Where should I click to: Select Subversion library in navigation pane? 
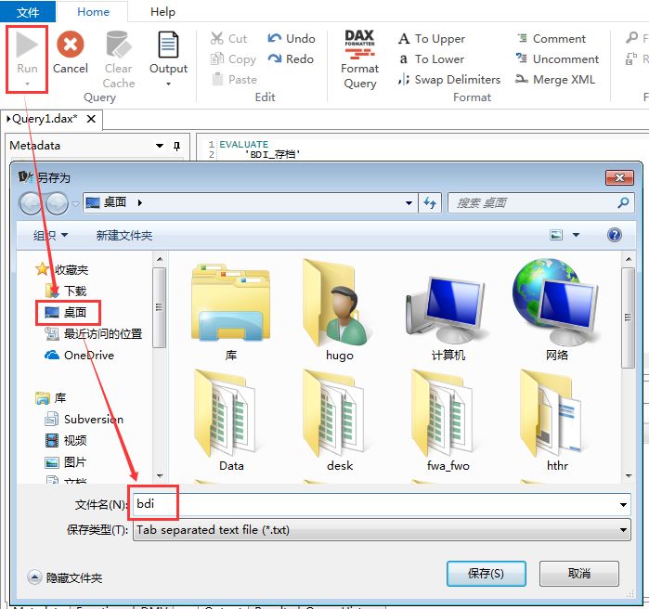coord(84,419)
